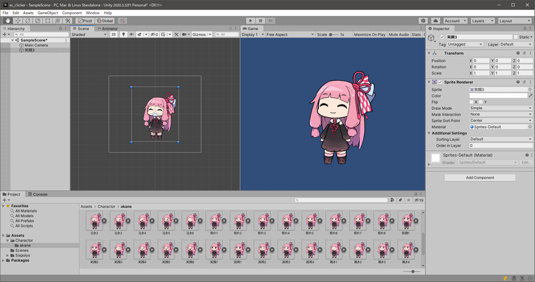The image size is (535, 282).
Task: Open the Layout dropdown
Action: coord(514,21)
